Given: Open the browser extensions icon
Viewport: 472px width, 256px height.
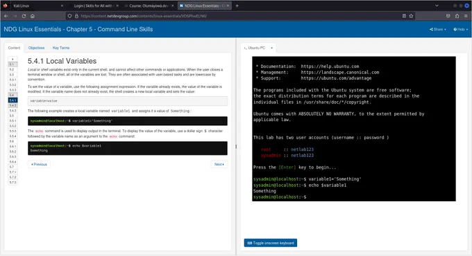Looking at the screenshot, I should (x=457, y=16).
